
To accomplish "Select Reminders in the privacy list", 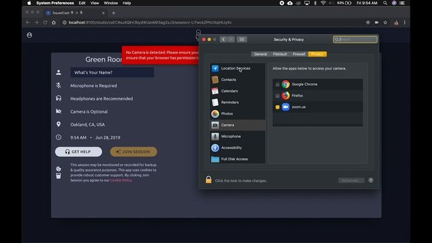I will 238,102.
